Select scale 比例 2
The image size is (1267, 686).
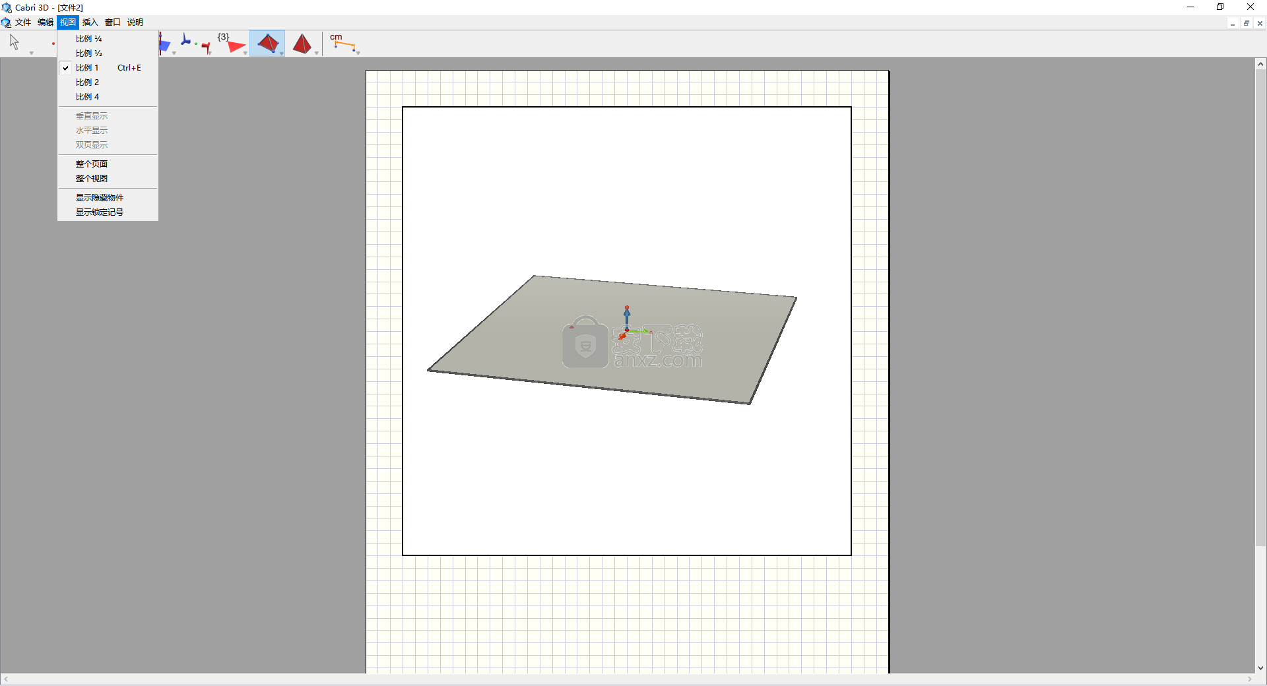pos(108,82)
